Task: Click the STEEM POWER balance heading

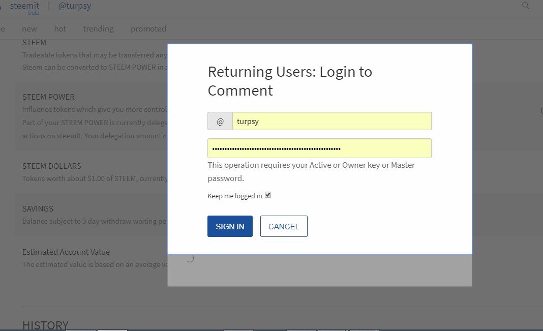Action: 48,97
